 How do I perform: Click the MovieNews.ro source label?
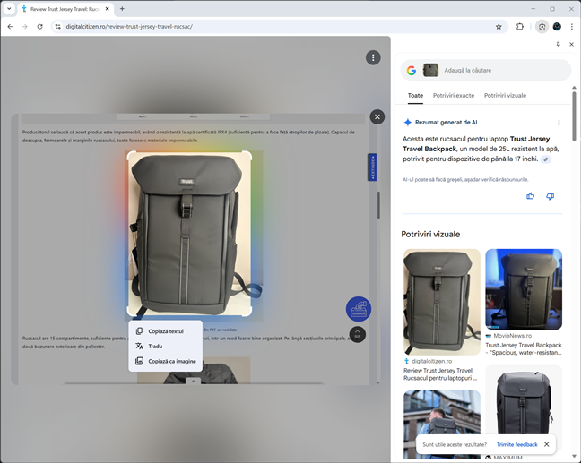coord(513,336)
